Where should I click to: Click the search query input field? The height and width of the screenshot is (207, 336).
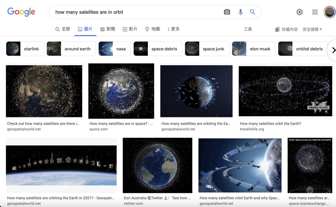pos(134,12)
